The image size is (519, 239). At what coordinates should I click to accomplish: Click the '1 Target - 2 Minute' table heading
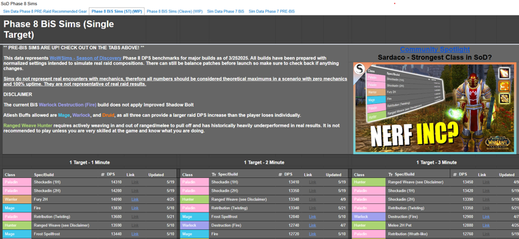coord(264,162)
